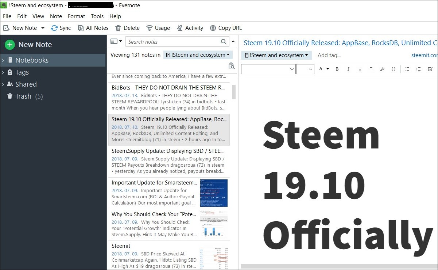The height and width of the screenshot is (270, 438).
Task: Toggle underline formatting
Action: coord(360,69)
